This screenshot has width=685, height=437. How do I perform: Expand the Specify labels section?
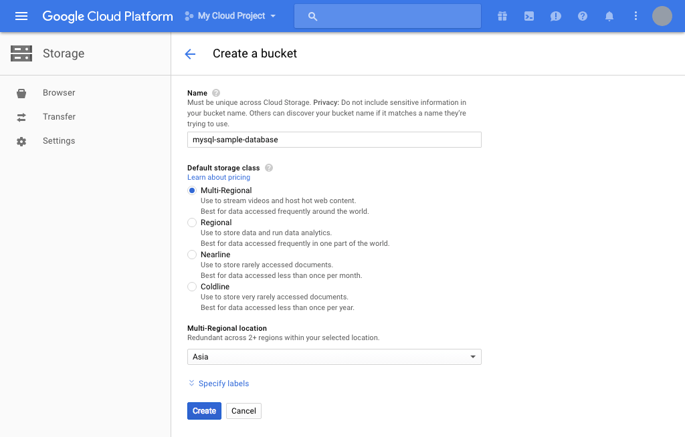tap(219, 384)
